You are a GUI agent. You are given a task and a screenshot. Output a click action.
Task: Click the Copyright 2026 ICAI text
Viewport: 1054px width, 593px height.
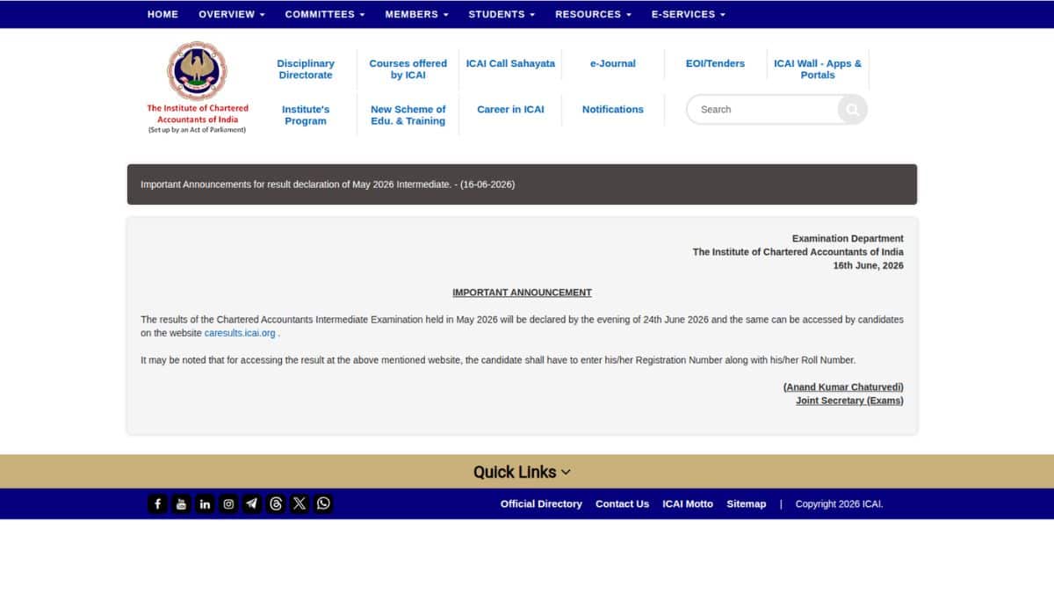point(839,503)
